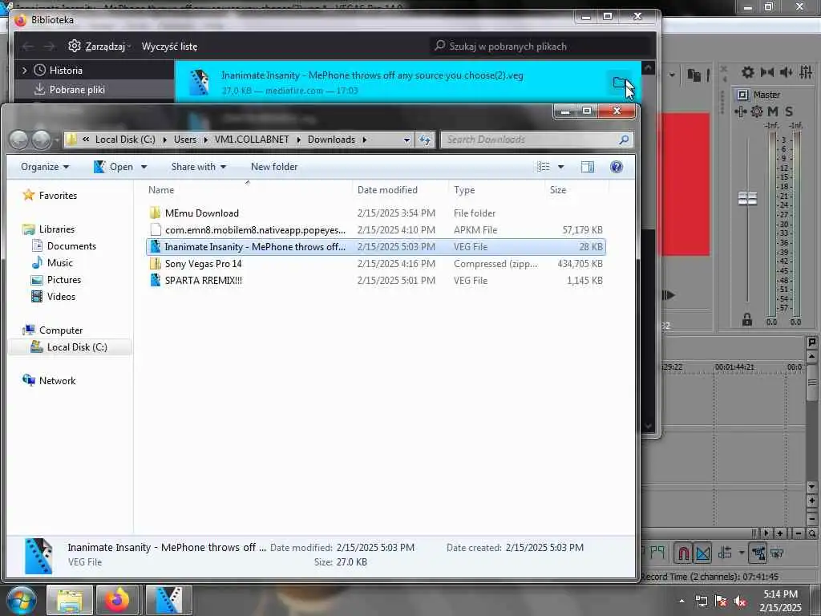Expand Historia in Biblioteka sidebar
821x616 pixels.
pos(24,71)
